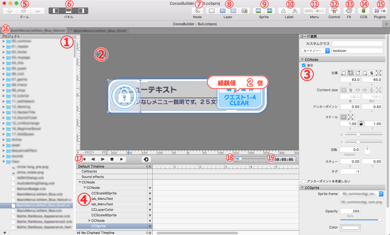Viewport: 390px width, 235px height.
Task: Select the CCSprite row in the timeline
Action: click(x=99, y=225)
